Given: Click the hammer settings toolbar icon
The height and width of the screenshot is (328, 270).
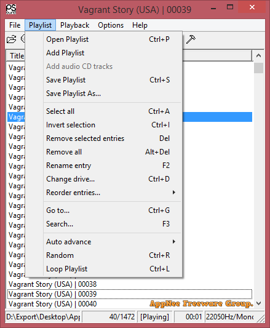Looking at the screenshot, I should (191, 39).
